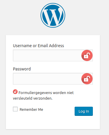Tick the Remember Me checkbox

point(15,109)
